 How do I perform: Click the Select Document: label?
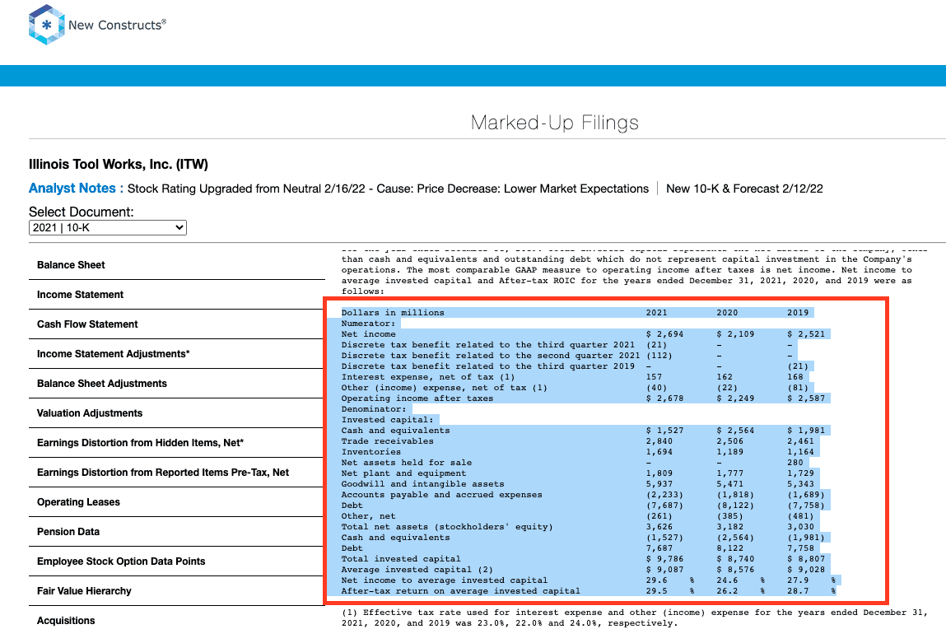(x=82, y=212)
